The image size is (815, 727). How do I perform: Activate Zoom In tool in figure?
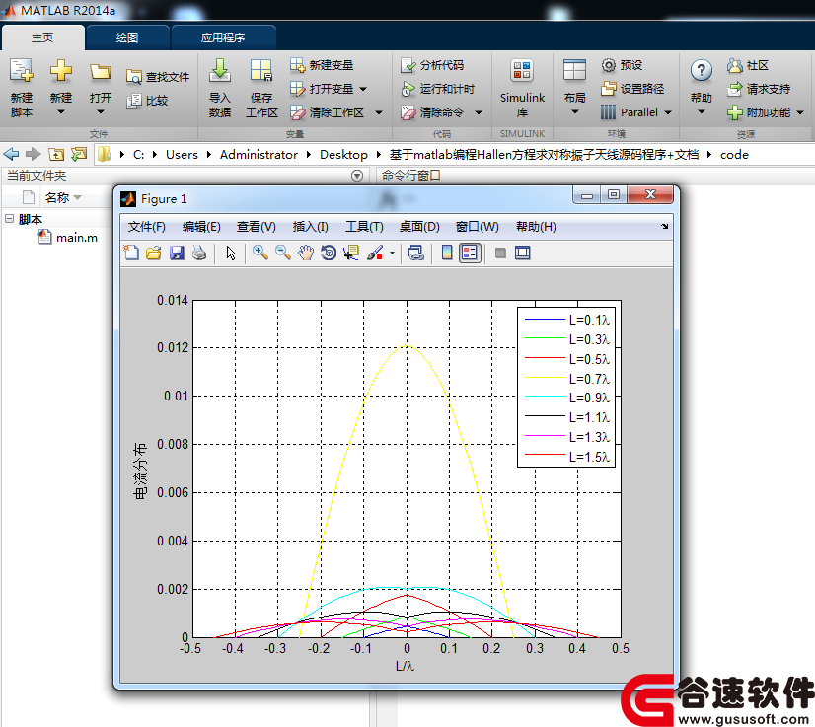[259, 254]
